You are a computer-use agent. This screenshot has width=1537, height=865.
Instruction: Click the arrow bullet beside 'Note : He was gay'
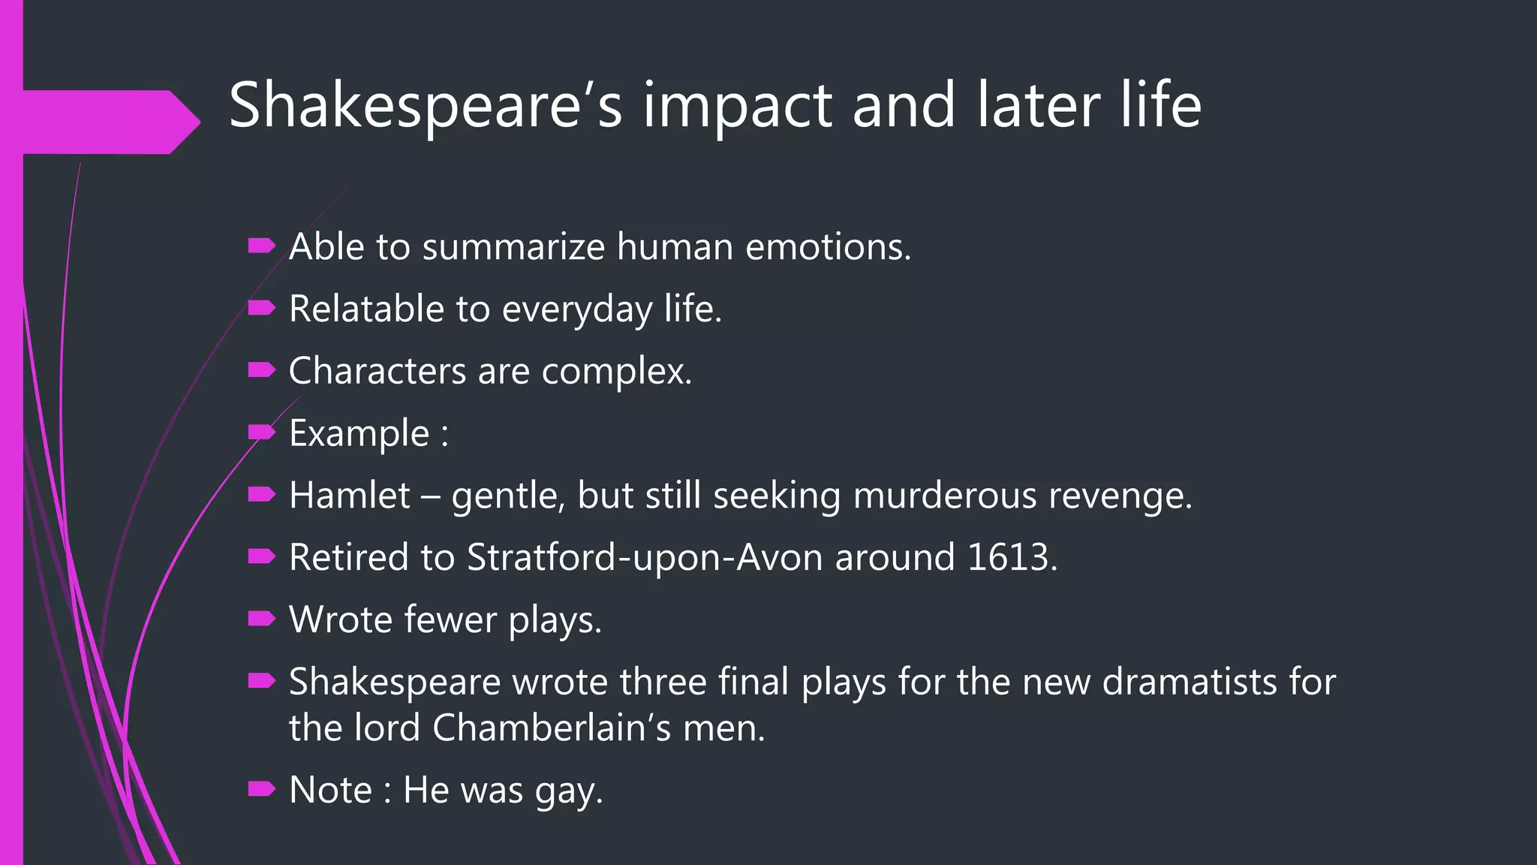coord(262,789)
